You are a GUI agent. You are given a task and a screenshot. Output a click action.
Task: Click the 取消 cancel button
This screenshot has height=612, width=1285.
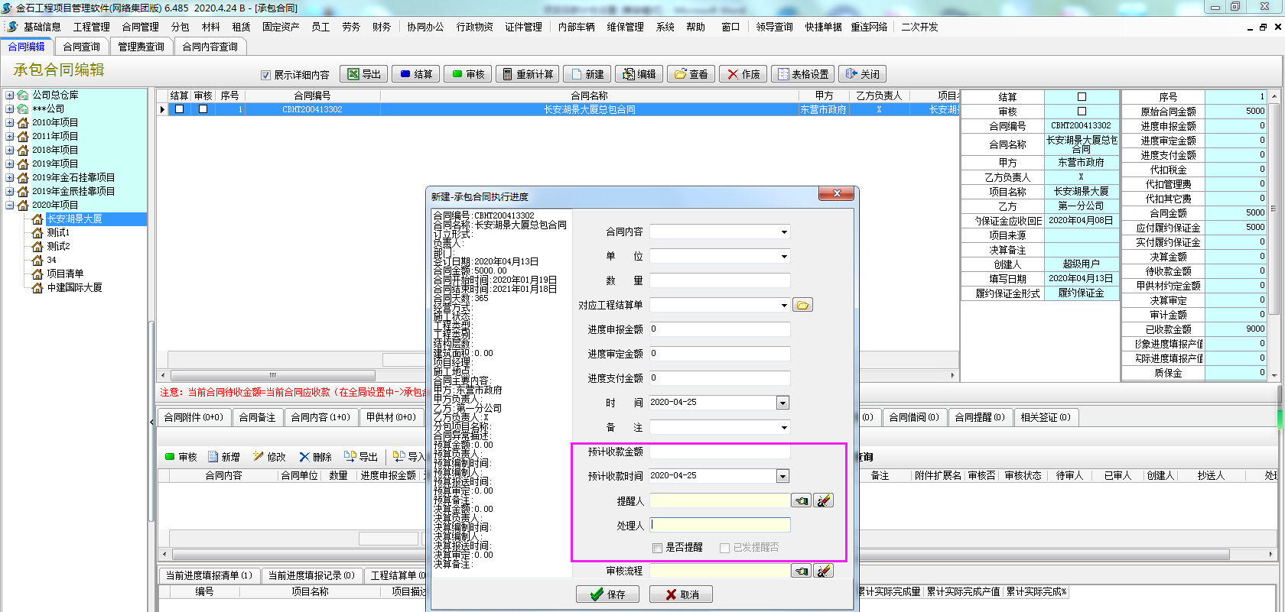[681, 594]
